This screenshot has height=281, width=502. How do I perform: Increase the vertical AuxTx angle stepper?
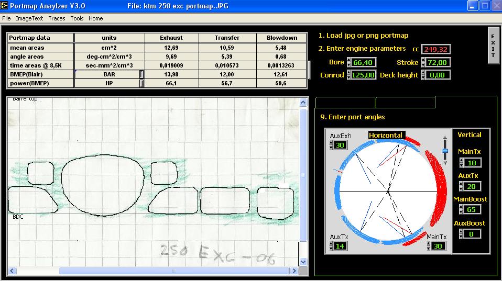[461, 184]
